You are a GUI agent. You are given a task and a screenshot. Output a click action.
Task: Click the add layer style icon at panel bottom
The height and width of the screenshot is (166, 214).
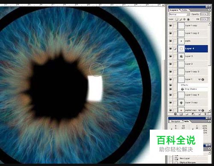175,114
